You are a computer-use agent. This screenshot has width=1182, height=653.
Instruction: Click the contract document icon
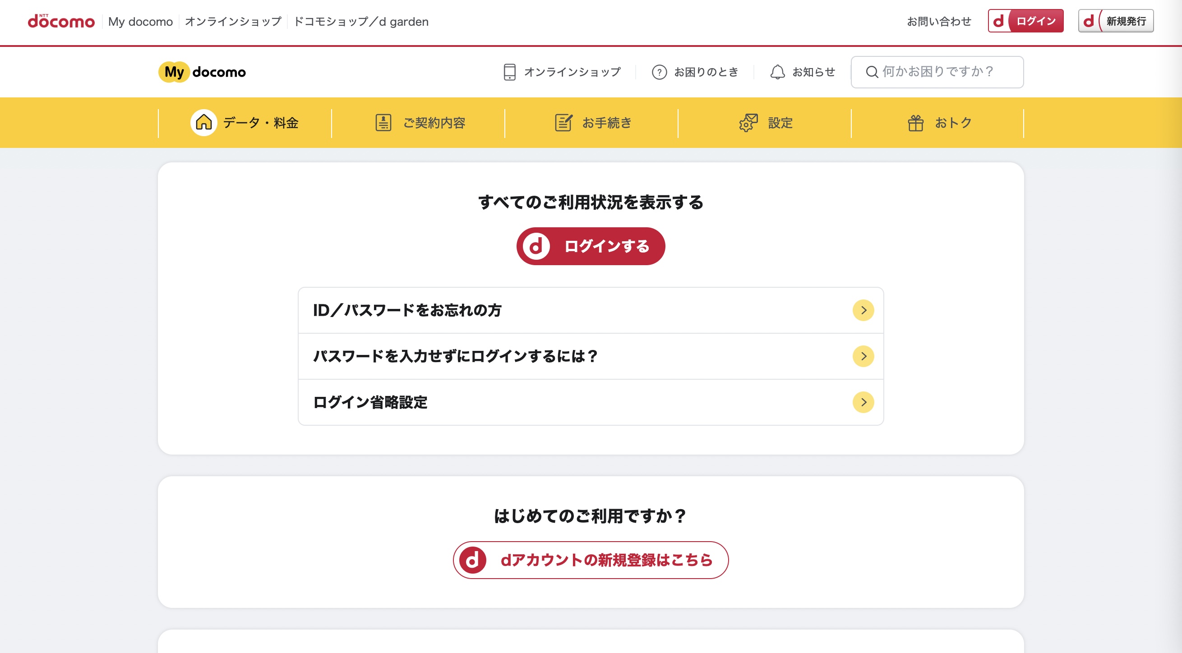coord(383,123)
